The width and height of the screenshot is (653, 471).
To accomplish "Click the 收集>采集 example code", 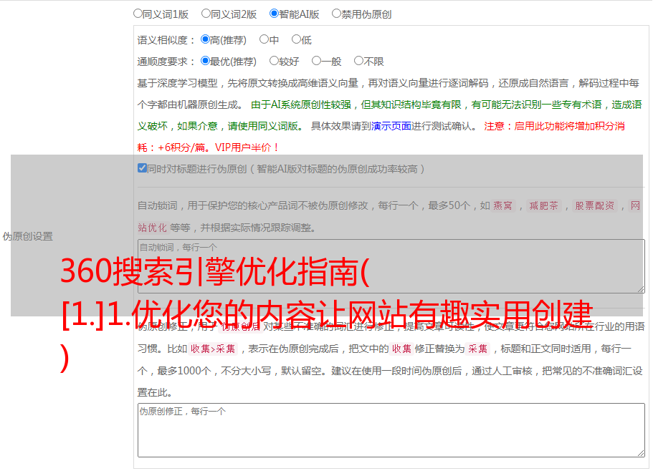I will pyautogui.click(x=213, y=349).
